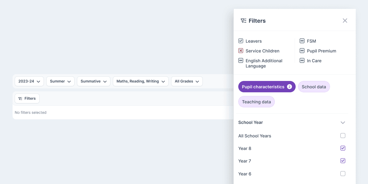Close the Filters panel with X icon

[x=345, y=21]
